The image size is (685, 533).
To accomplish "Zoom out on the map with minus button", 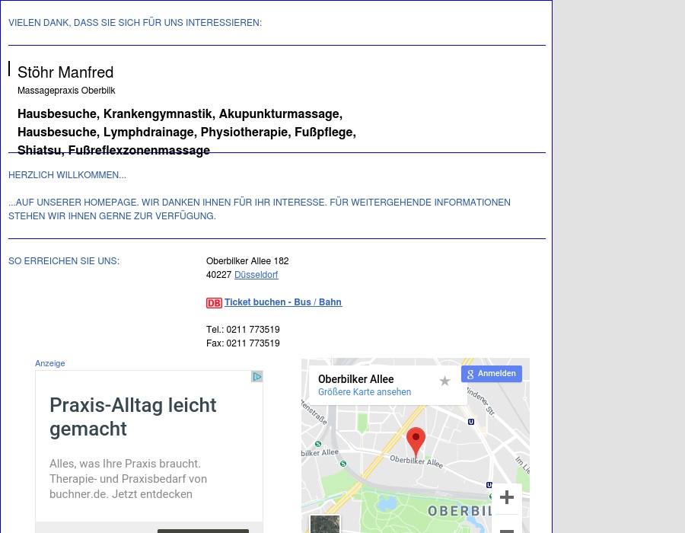I will [x=507, y=528].
